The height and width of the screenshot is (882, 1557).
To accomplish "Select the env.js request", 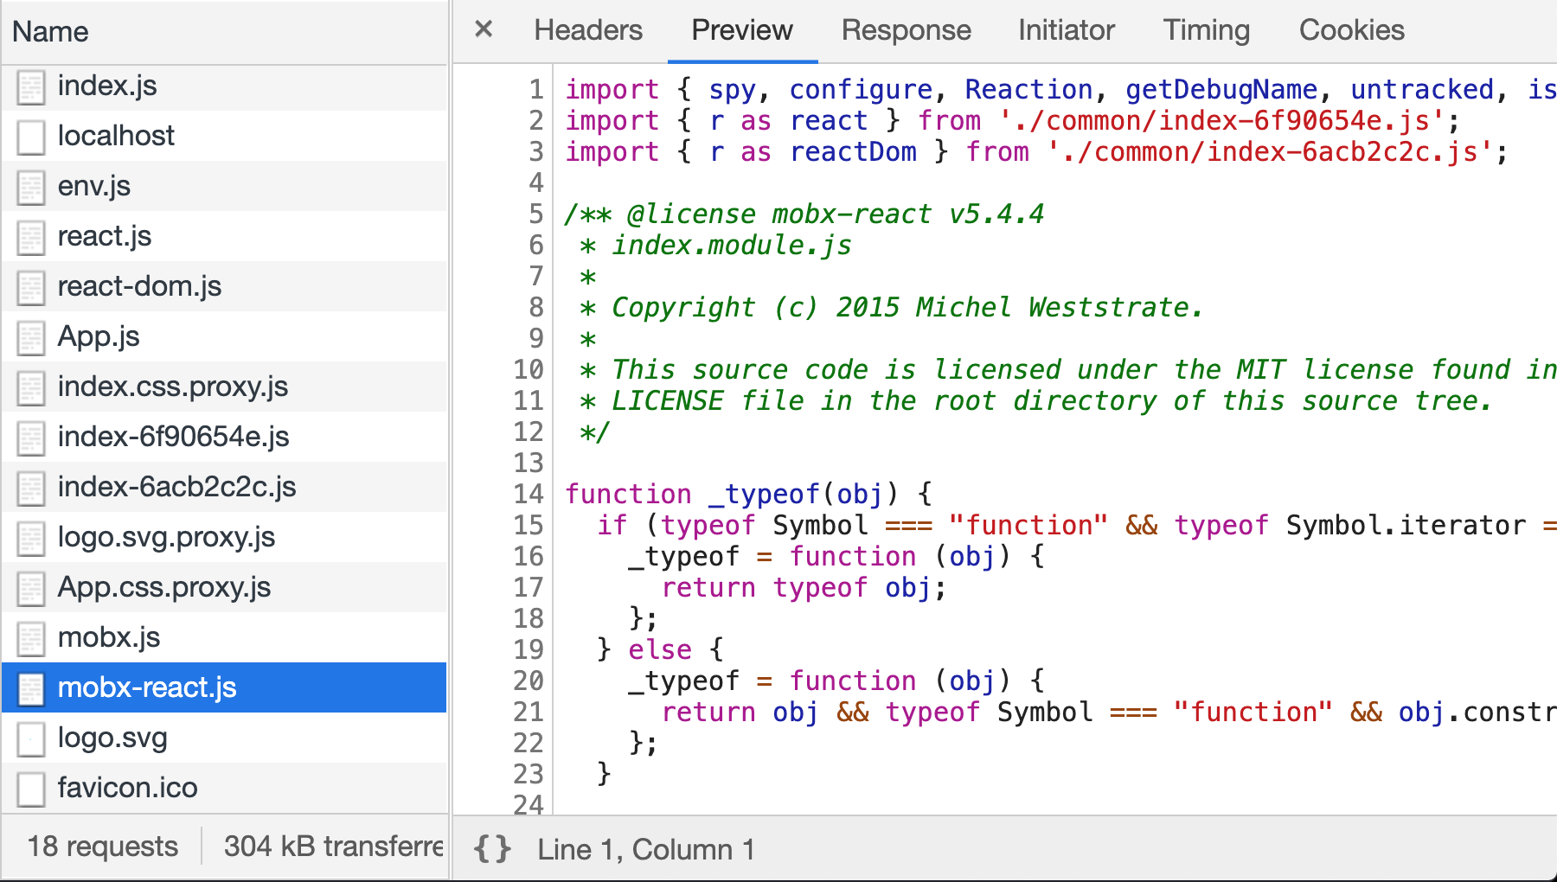I will (x=224, y=186).
